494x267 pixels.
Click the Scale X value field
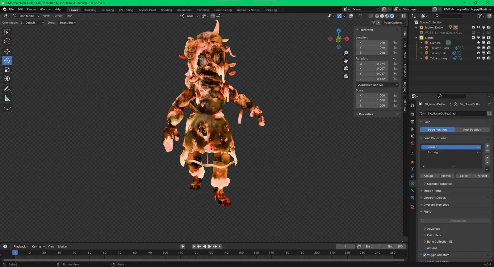373,96
